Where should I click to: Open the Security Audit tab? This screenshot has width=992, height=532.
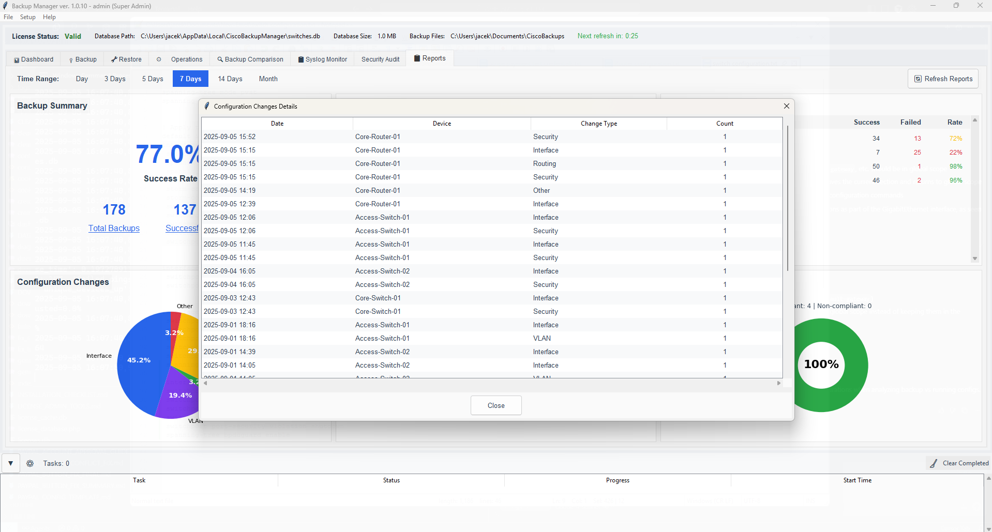[x=380, y=59]
